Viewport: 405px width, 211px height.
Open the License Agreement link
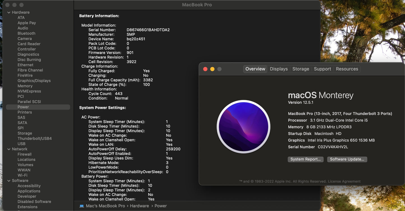(344, 181)
